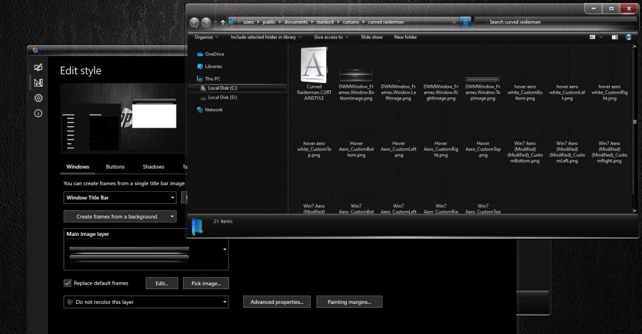This screenshot has width=642, height=334.
Task: Click the Pick image... button
Action: point(205,283)
